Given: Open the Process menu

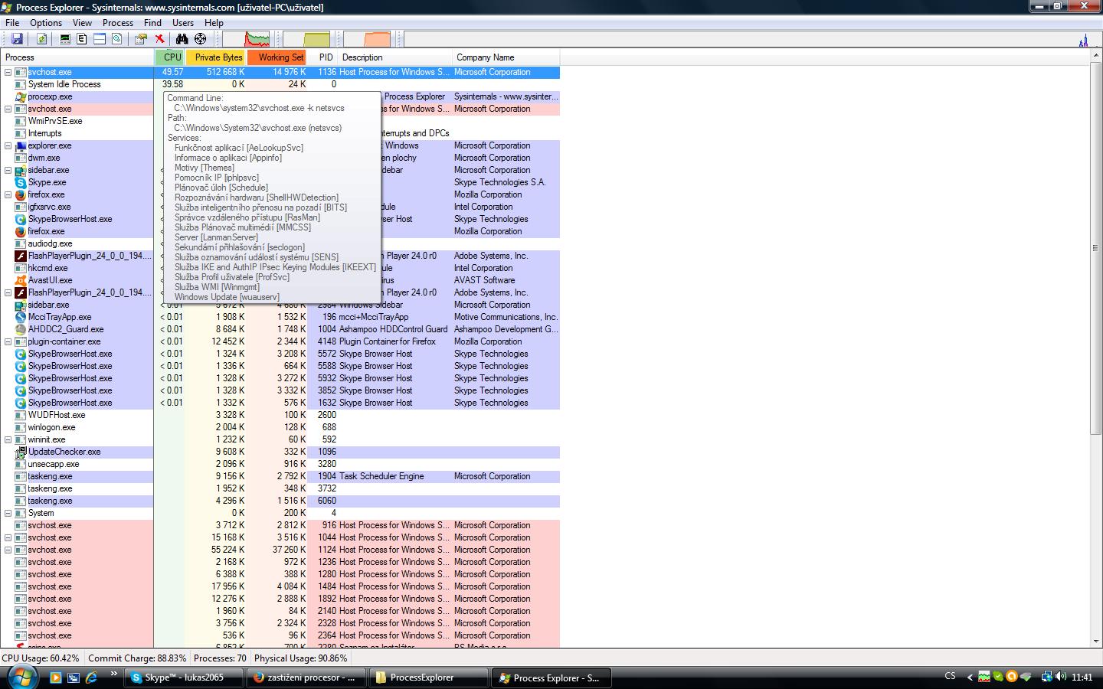Looking at the screenshot, I should pos(118,23).
